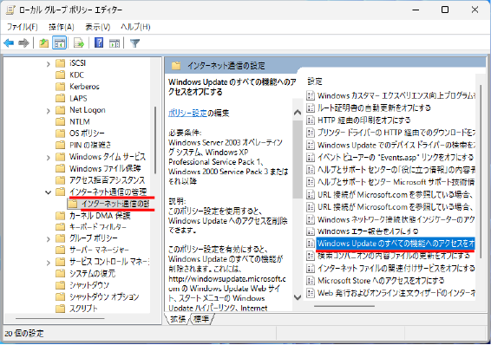The image size is (491, 345).
Task: Click the 設定 column header
Action: 315,82
